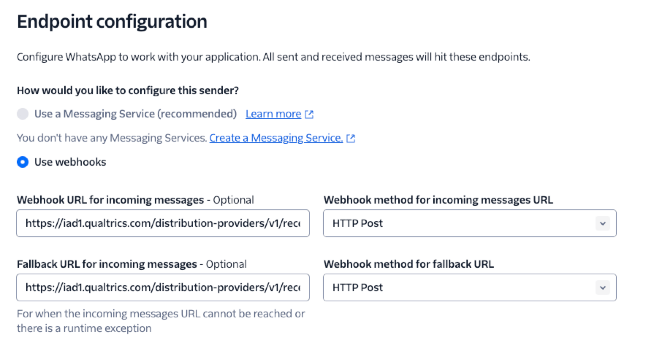Screen dimensions: 654x340
Task: Click the "Endpoint configuration" heading
Action: point(112,21)
